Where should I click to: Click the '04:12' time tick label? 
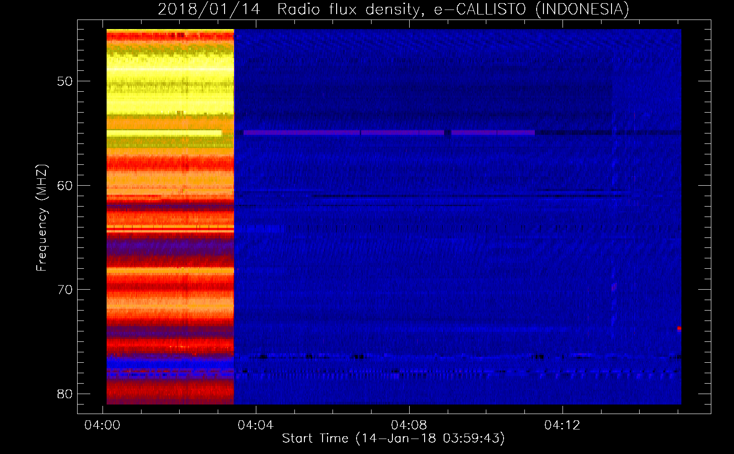click(x=563, y=425)
